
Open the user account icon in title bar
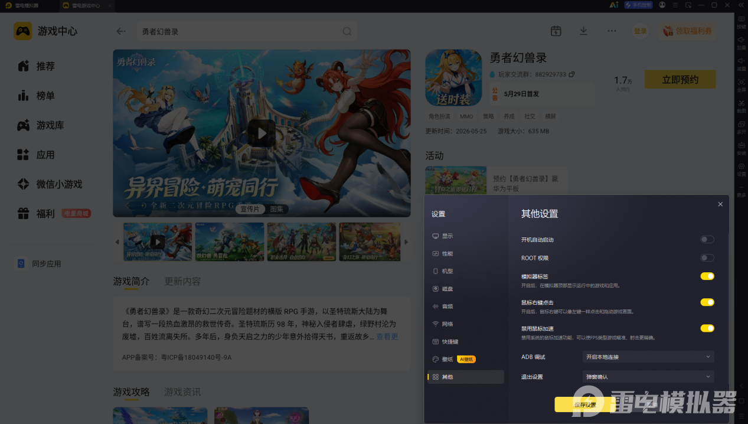click(662, 5)
